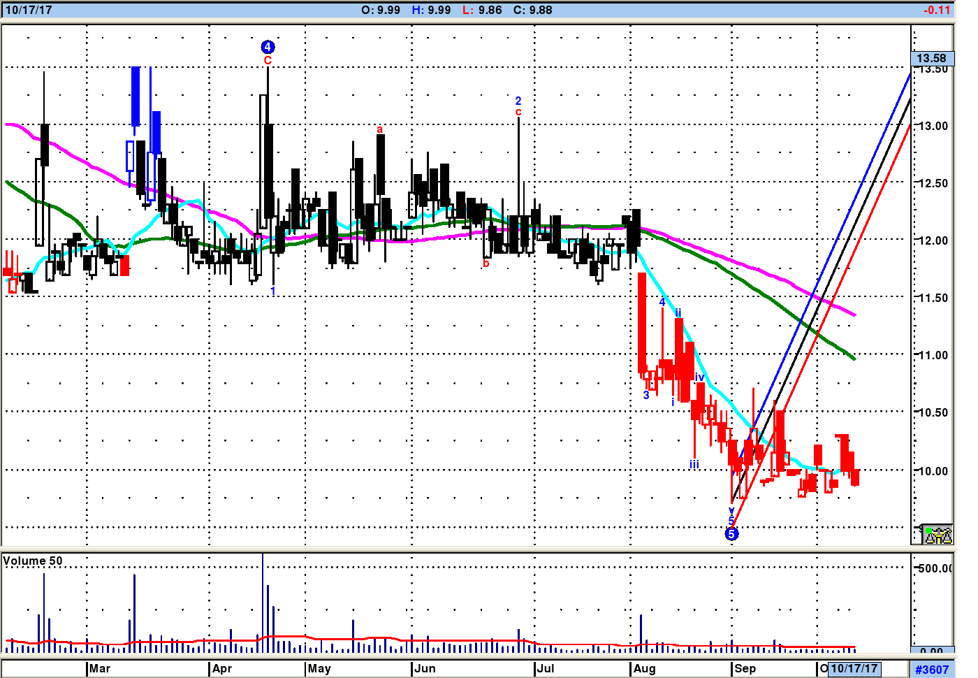Click the red 'a' wave label
The width and height of the screenshot is (978, 678).
[380, 129]
